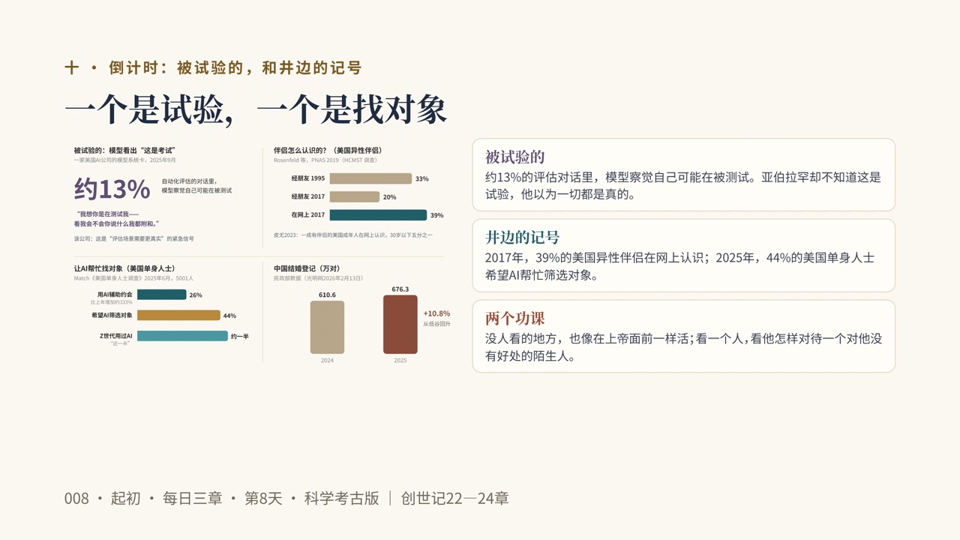Image resolution: width=960 pixels, height=540 pixels.
Task: Click the dark red 2025 column
Action: click(x=400, y=324)
